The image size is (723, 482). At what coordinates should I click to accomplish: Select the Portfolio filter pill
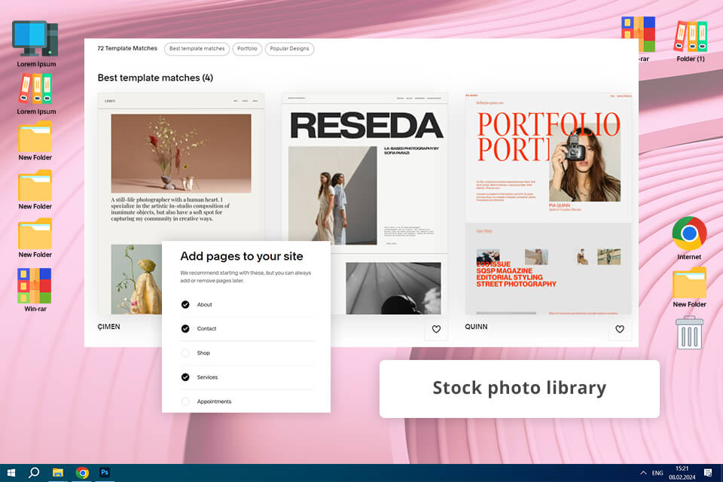click(247, 49)
